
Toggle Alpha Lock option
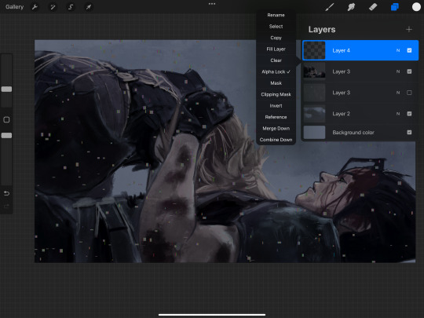pos(276,71)
